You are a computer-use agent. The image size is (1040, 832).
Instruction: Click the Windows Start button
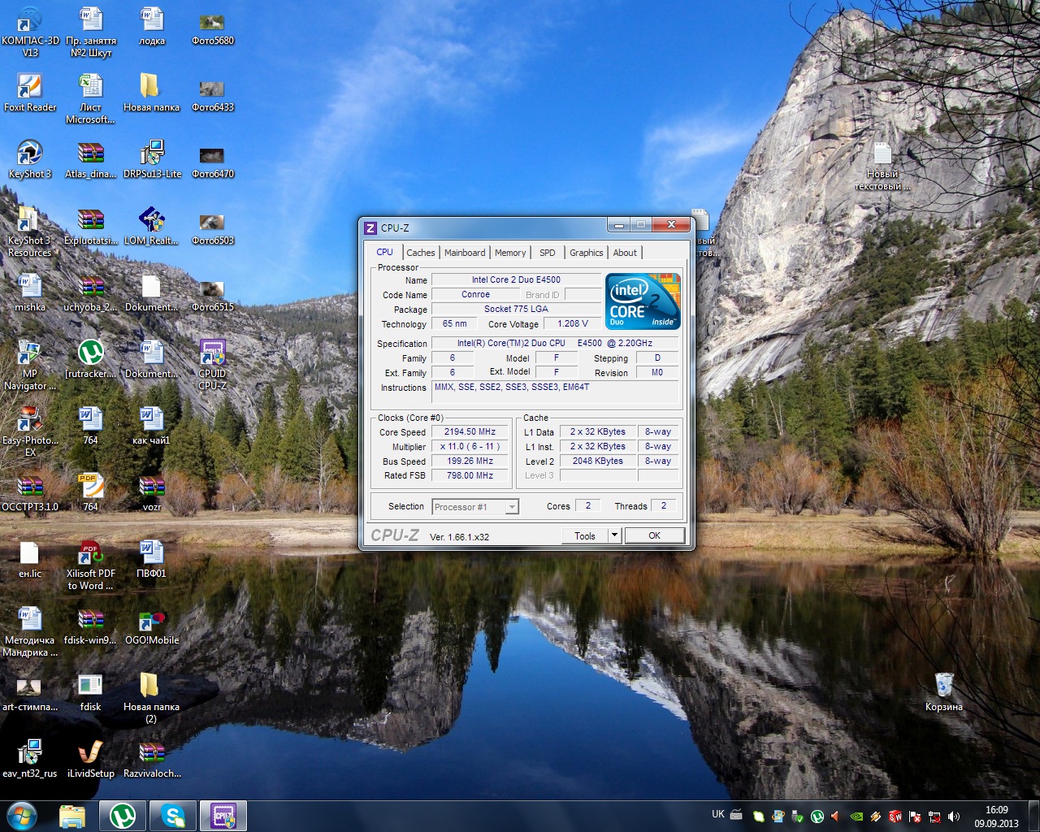click(x=22, y=816)
